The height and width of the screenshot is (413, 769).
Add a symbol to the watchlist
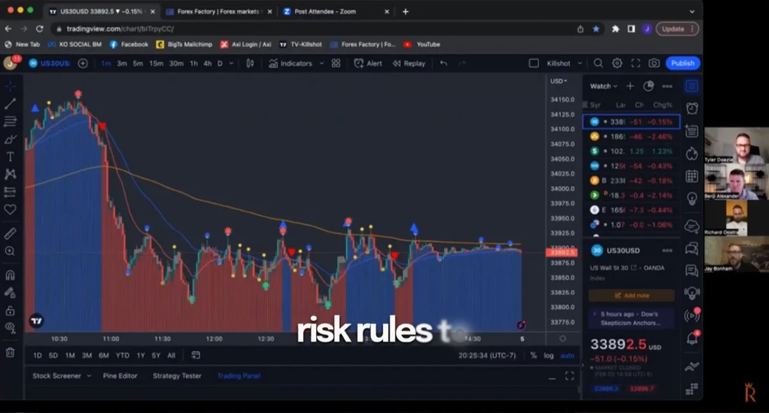pyautogui.click(x=630, y=86)
